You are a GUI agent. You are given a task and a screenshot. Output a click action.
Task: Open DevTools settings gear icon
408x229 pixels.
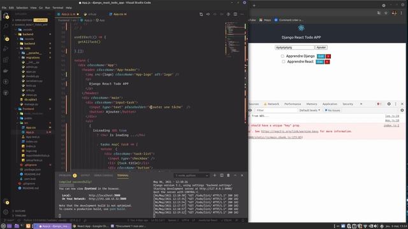(x=389, y=104)
